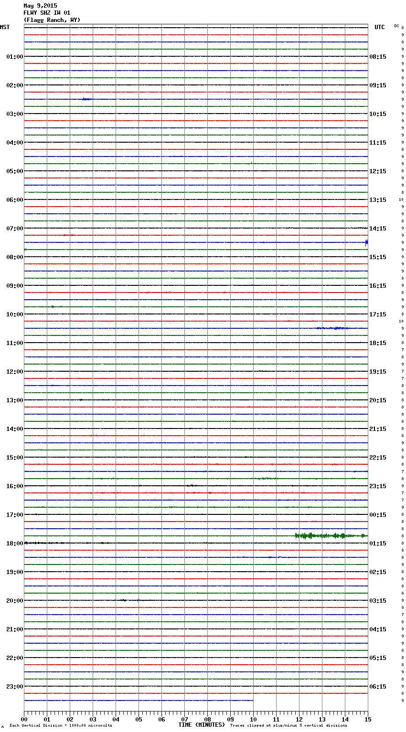Click minute 02 on the bottom axis
The image size is (406, 732).
(70, 719)
